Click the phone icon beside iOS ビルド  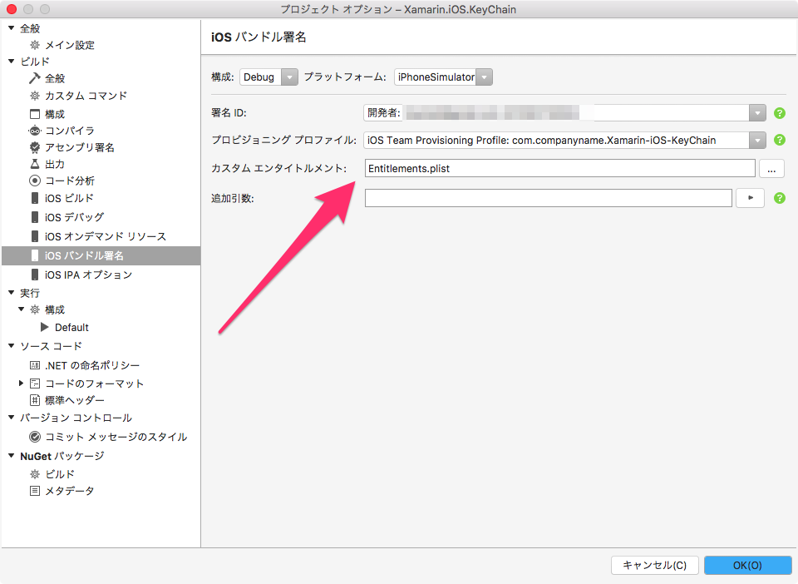[x=35, y=197]
